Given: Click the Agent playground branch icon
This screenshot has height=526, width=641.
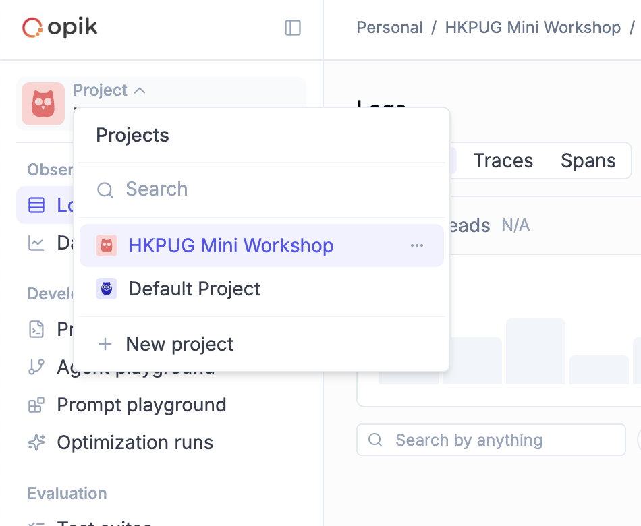Looking at the screenshot, I should tap(36, 367).
